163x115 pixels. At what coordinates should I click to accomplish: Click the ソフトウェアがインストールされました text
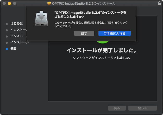click(102, 58)
